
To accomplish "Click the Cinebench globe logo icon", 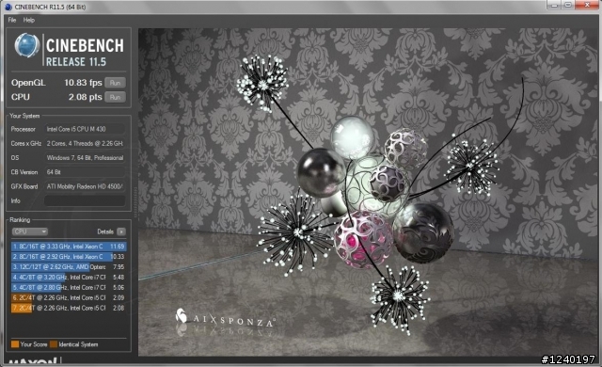I will [27, 45].
